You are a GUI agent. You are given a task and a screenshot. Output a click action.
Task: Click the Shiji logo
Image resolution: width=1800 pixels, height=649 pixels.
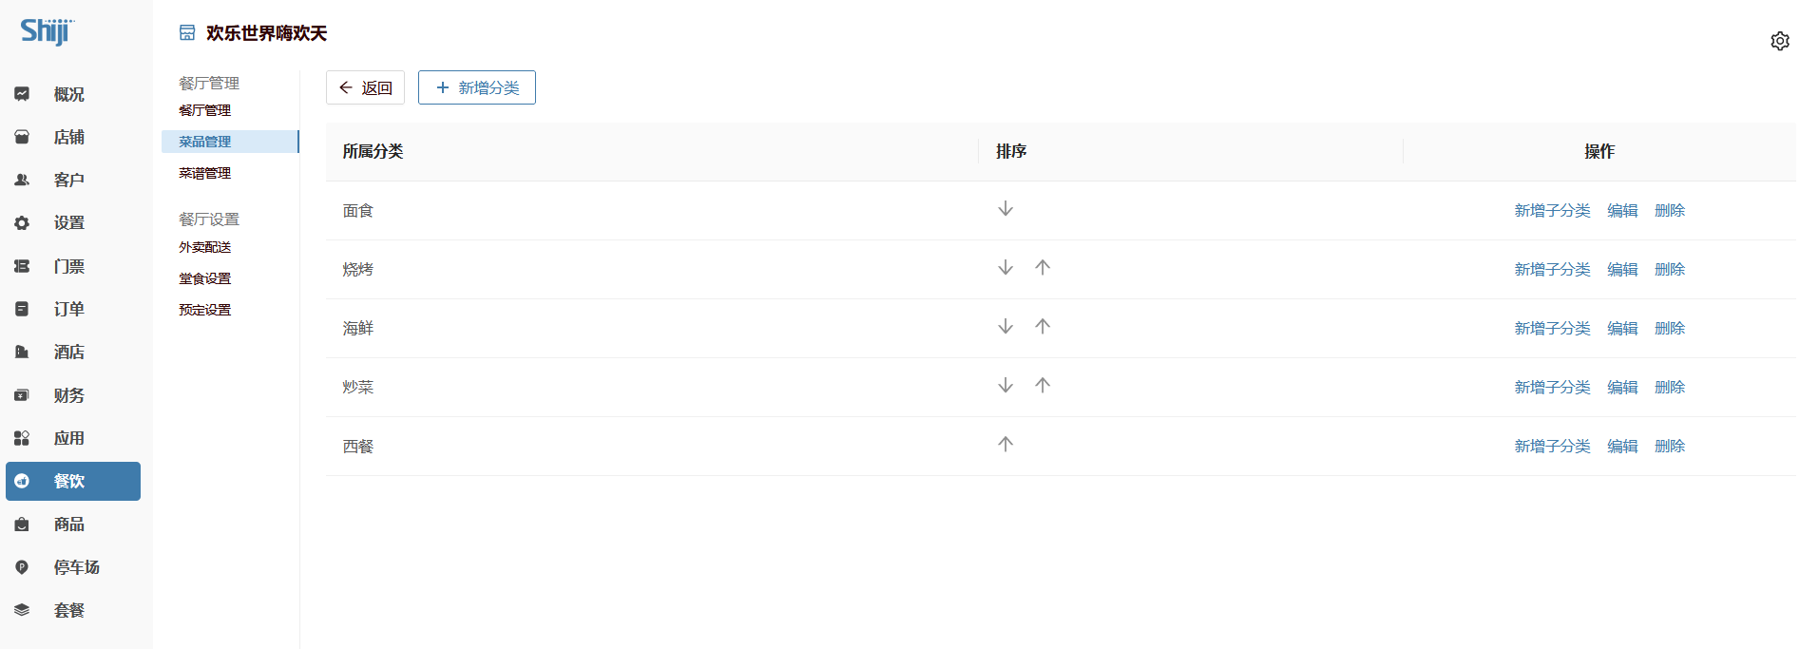(x=47, y=31)
